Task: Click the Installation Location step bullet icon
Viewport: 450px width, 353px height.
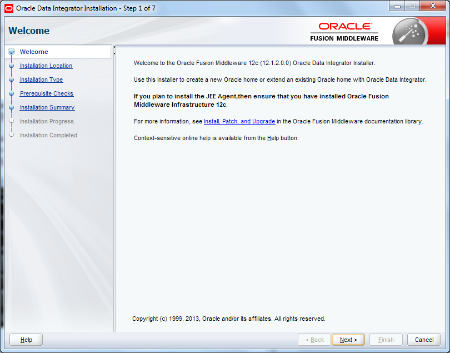Action: pyautogui.click(x=11, y=66)
